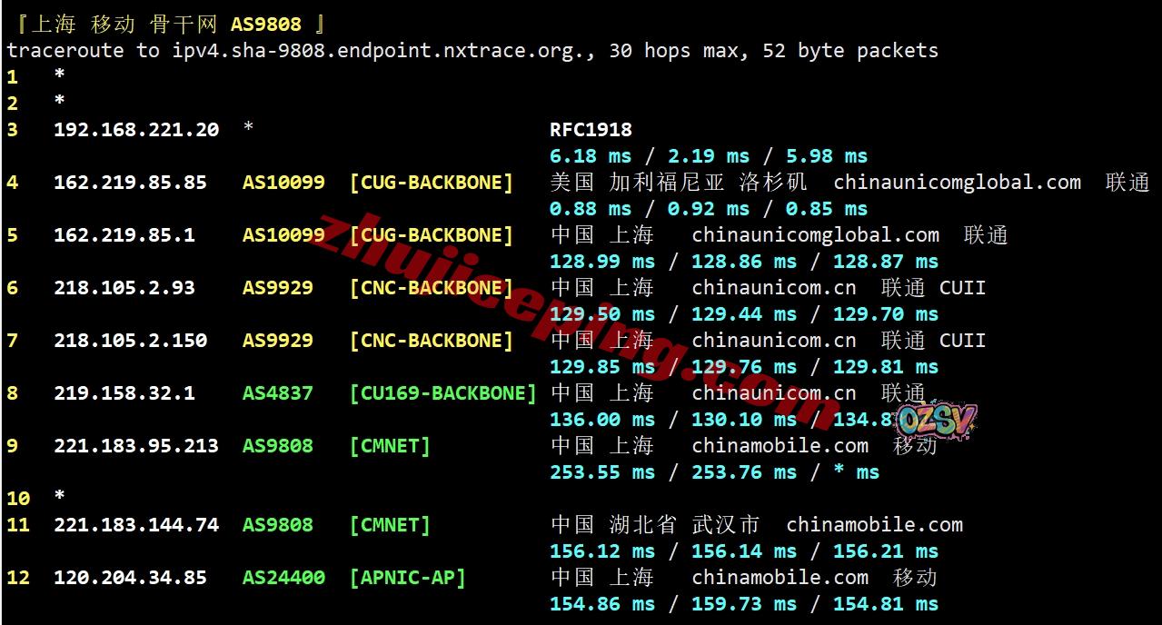Screen dimensions: 1162x625
Task: Select the IP address 162.219.85.1
Action: click(x=124, y=235)
